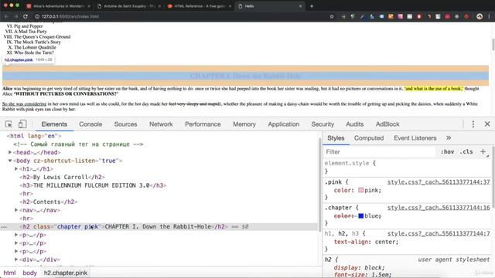This screenshot has height=278, width=495.
Task: Close the Antoine de Saint Exupéry tab
Action: point(159,6)
